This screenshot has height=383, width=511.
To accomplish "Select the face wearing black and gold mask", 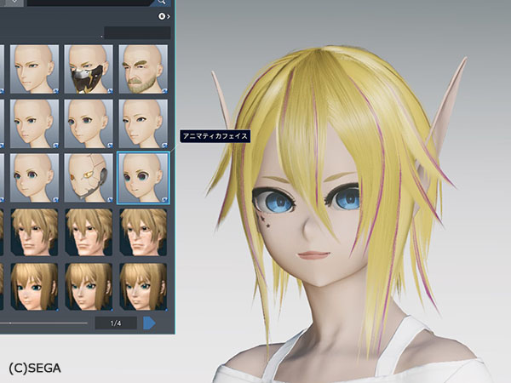I will [x=89, y=70].
